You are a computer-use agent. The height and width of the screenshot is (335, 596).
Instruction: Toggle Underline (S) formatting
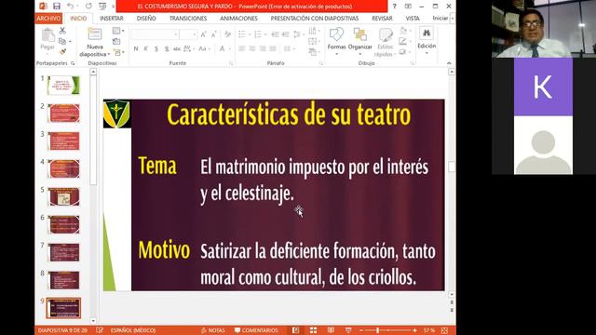pyautogui.click(x=156, y=48)
